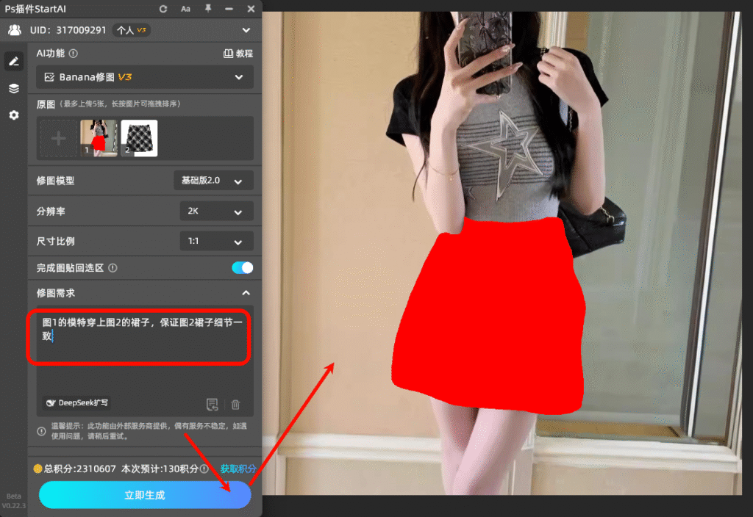This screenshot has height=517, width=753.
Task: Click the 立即生成 button
Action: 145,496
